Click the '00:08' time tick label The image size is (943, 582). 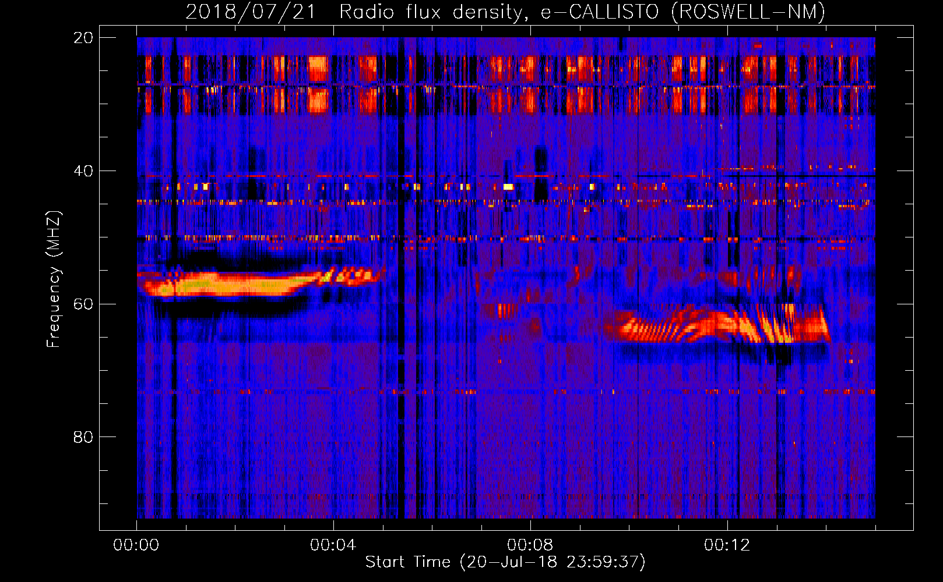(x=530, y=545)
